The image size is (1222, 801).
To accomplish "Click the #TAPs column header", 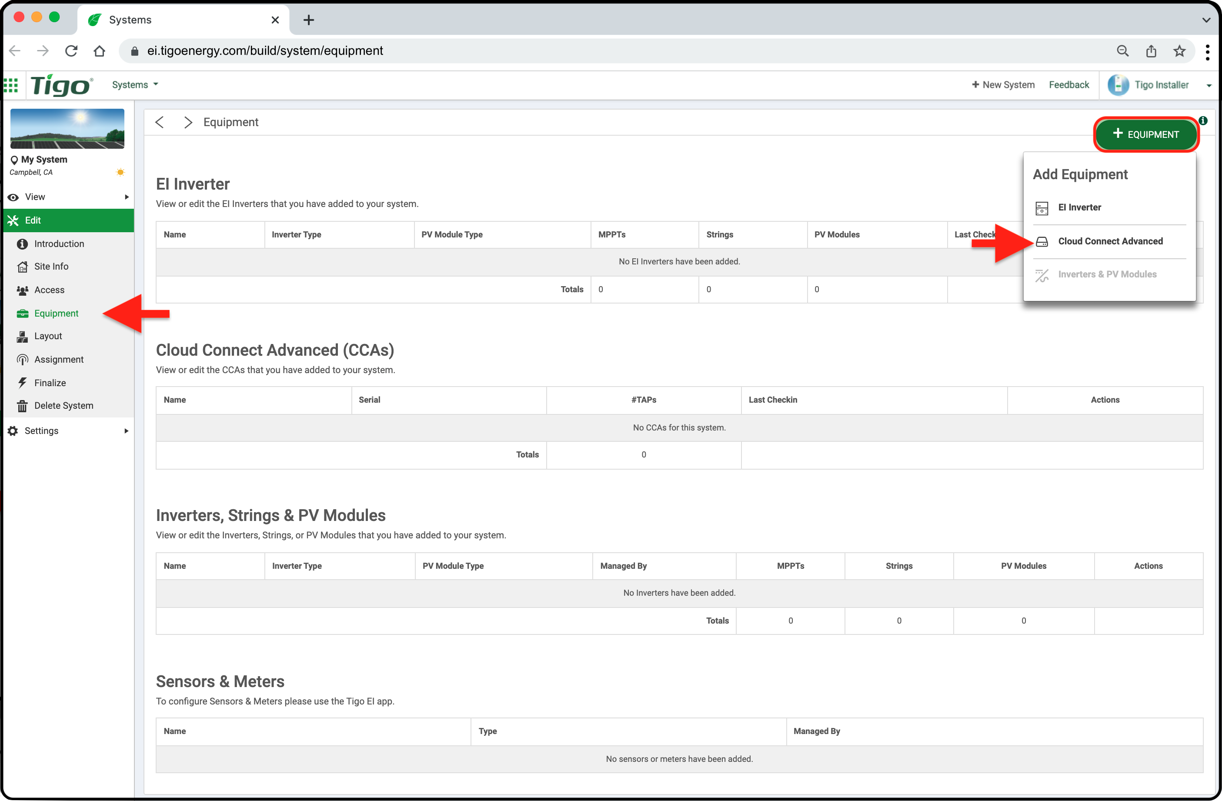I will (644, 400).
